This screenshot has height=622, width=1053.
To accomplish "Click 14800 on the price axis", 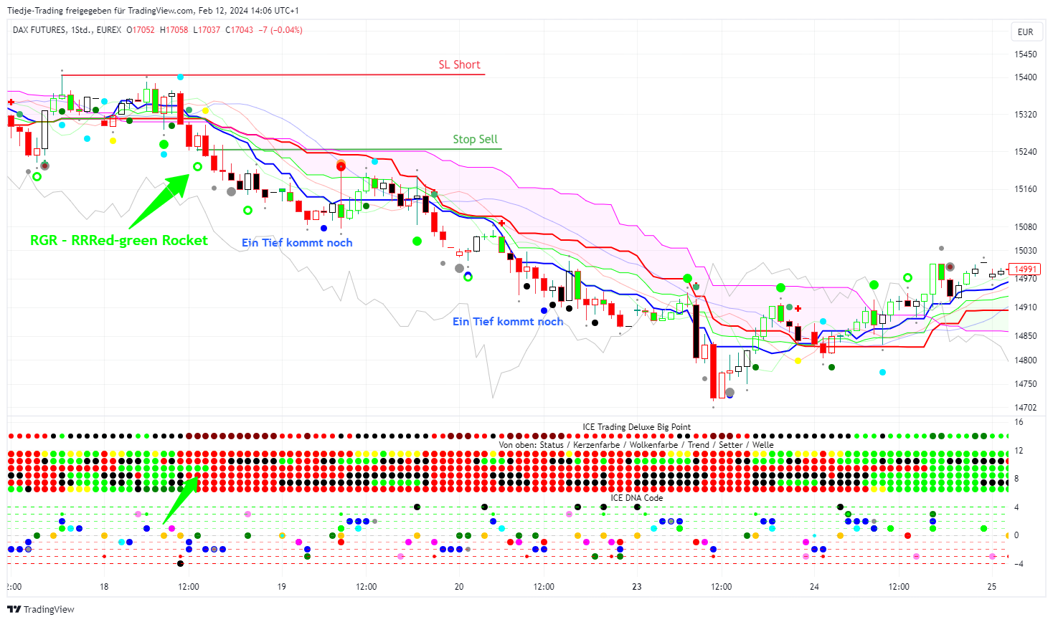I will [1026, 360].
